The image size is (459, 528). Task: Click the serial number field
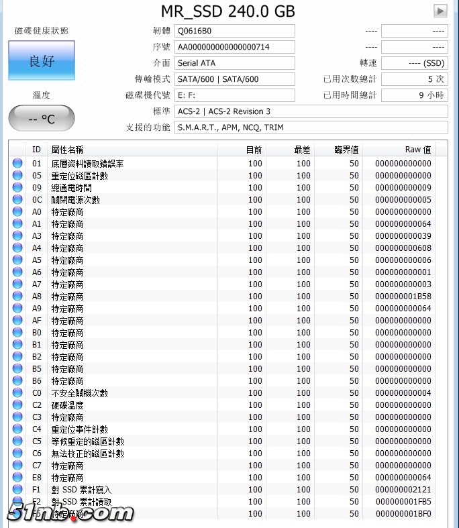click(x=235, y=47)
